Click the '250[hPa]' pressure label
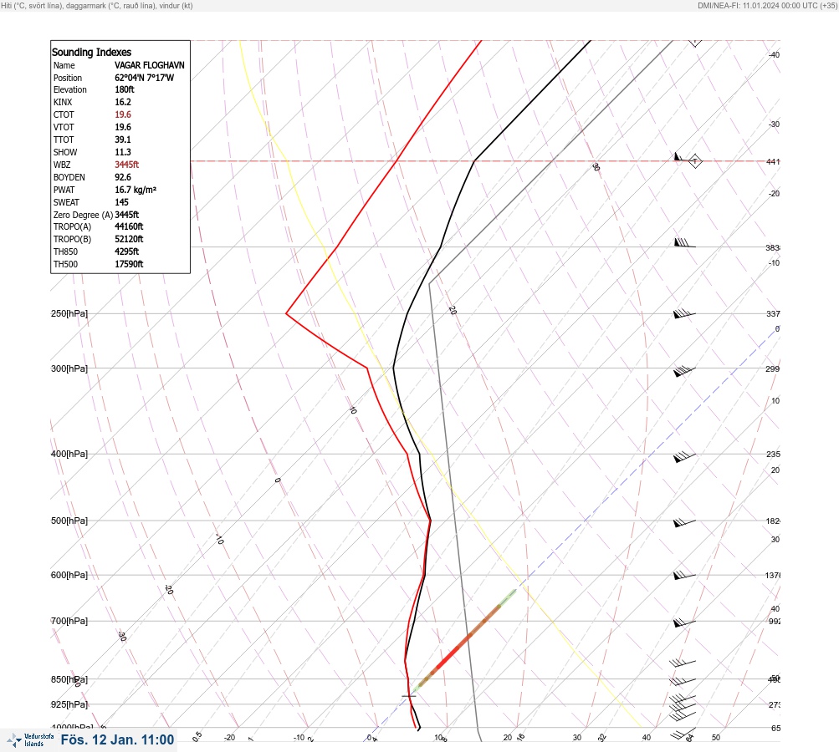 click(69, 313)
